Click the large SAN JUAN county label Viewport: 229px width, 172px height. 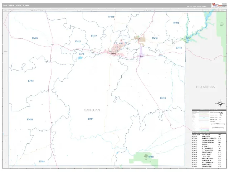pyautogui.click(x=92, y=110)
